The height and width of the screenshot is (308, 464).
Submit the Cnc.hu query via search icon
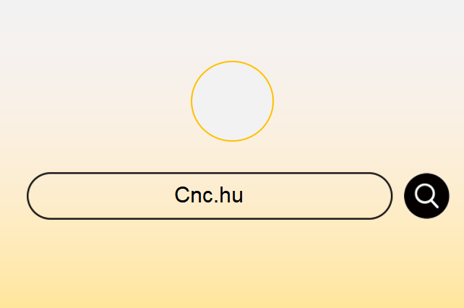click(x=426, y=196)
